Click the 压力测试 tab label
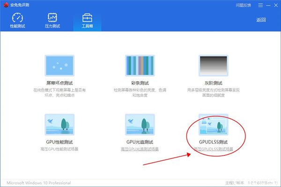281x187 pixels. click(x=52, y=26)
